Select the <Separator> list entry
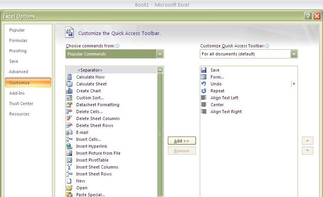323x197 pixels. pos(111,70)
